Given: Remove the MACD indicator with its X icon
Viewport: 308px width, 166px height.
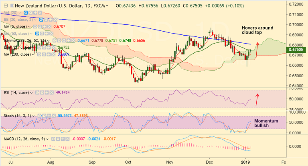Looking at the screenshot, I should pos(67,139).
